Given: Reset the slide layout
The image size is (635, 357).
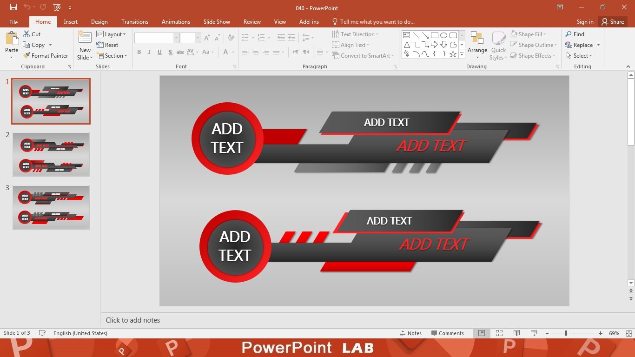Looking at the screenshot, I should tap(107, 45).
